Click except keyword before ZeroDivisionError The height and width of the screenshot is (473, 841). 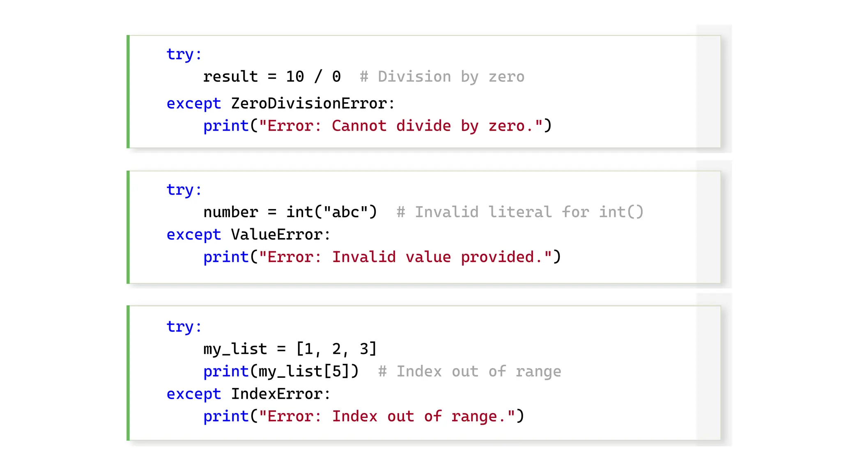pyautogui.click(x=193, y=103)
